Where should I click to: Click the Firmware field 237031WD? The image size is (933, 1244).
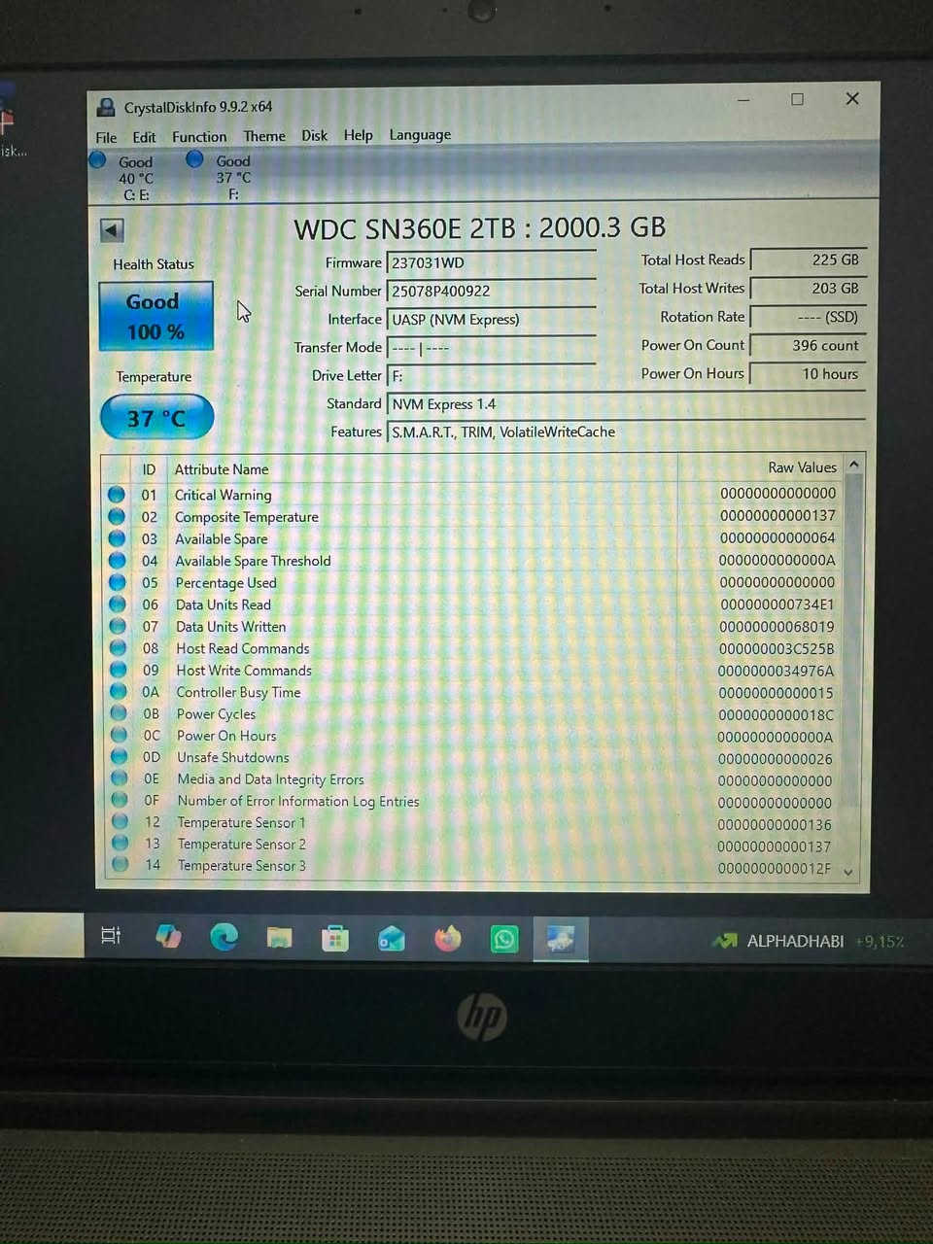click(491, 262)
